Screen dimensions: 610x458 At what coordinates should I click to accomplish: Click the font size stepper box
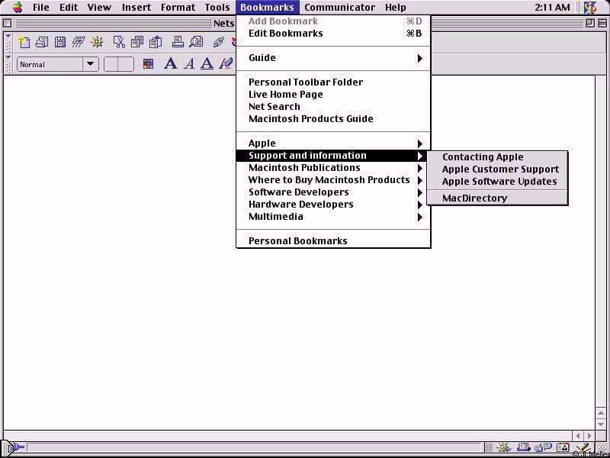coord(119,64)
